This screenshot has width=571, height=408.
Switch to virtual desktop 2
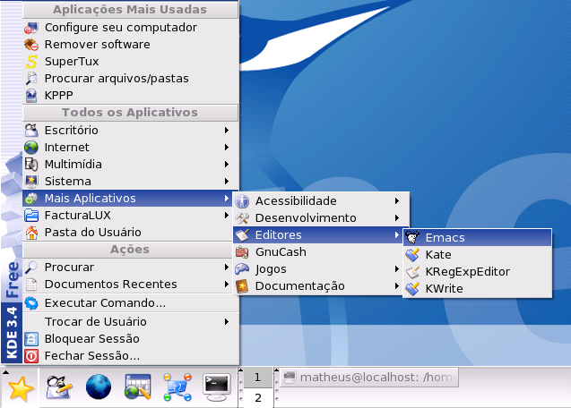(x=258, y=397)
